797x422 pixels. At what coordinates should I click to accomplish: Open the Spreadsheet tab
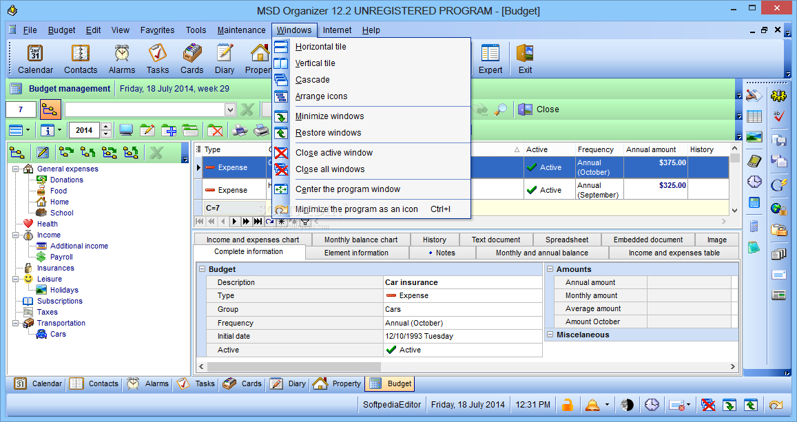click(567, 240)
